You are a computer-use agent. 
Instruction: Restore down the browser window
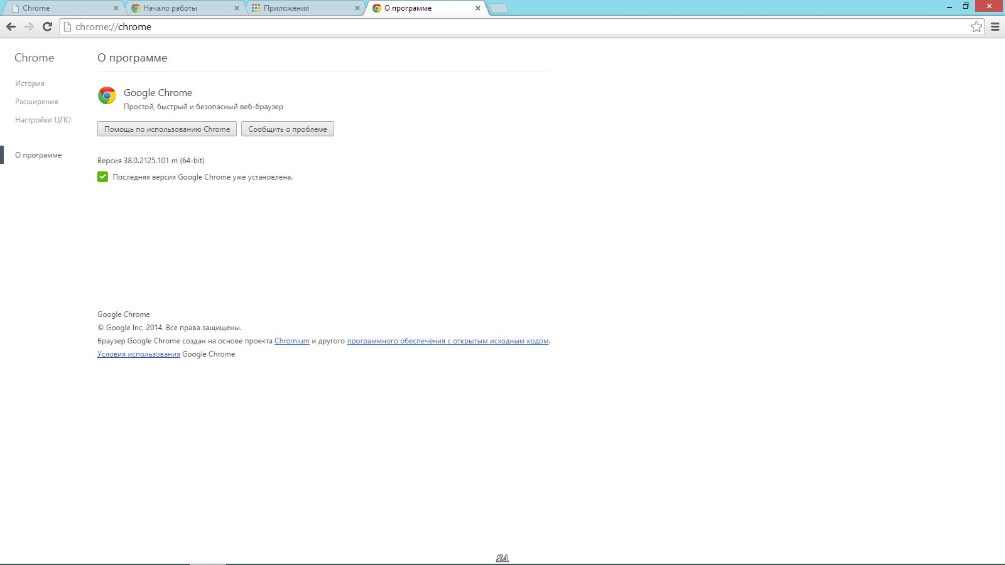click(x=966, y=6)
